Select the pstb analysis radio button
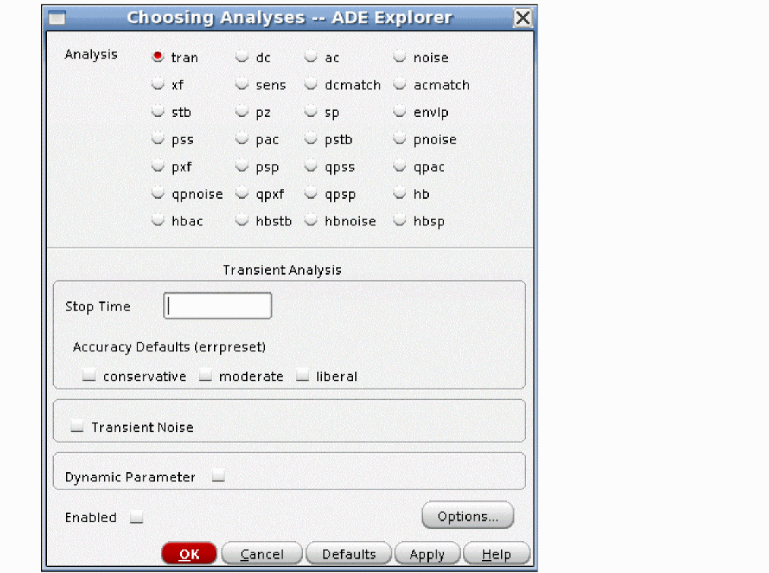Screen dimensions: 769x573 tap(311, 139)
